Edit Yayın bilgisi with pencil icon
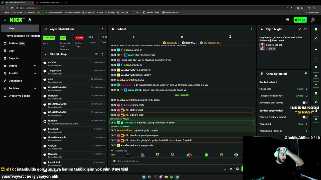Viewport: 321px width, 180px height. [299, 29]
